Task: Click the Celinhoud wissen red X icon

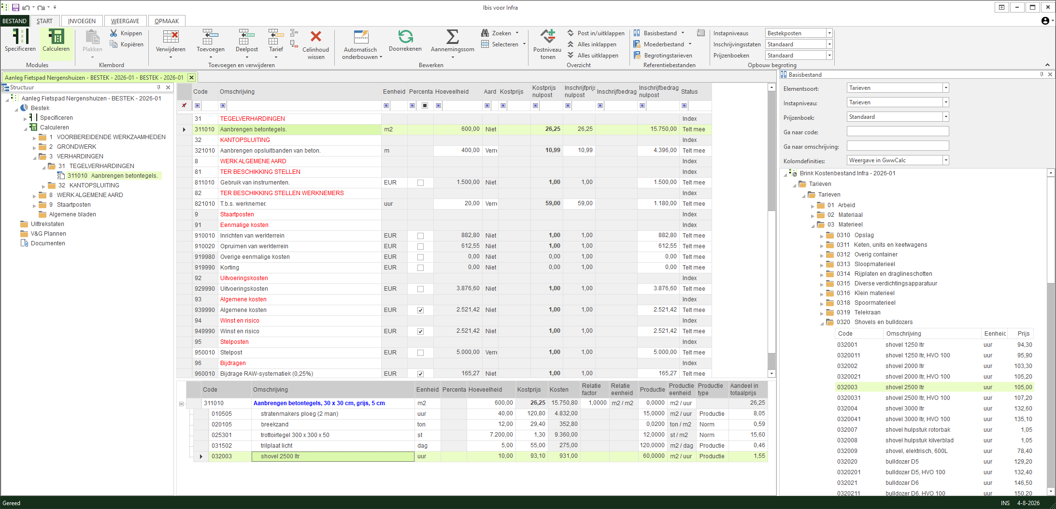Action: [x=316, y=37]
